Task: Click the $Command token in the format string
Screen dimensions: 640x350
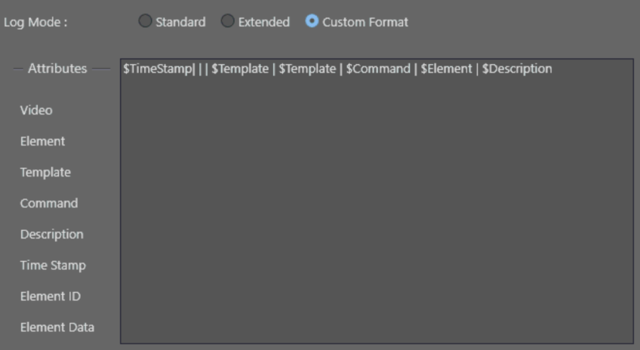Action: click(379, 69)
